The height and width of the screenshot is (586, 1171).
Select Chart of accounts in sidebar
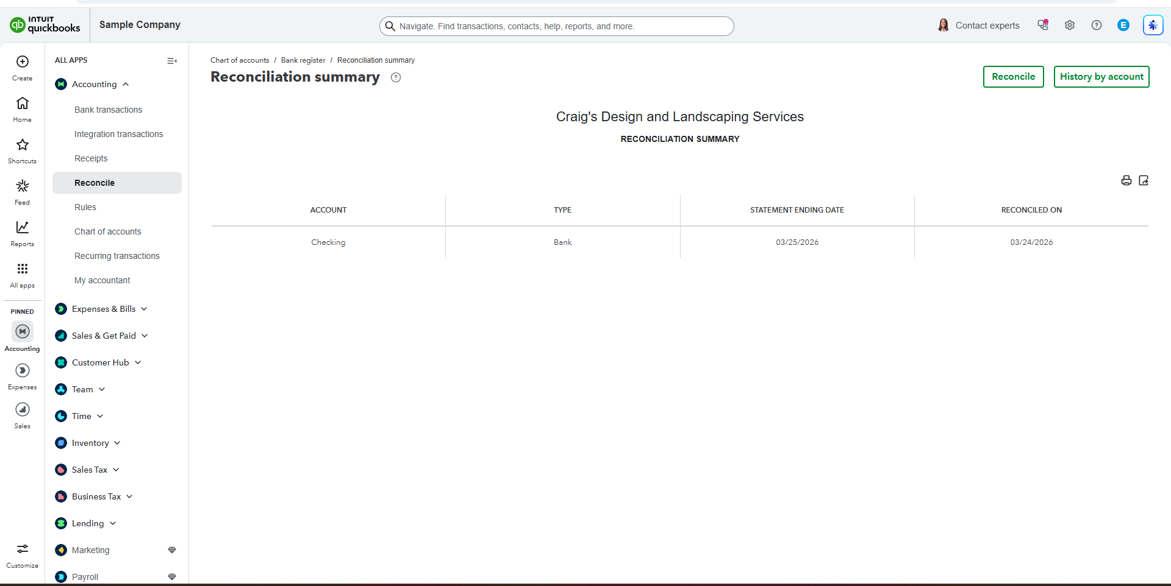[x=108, y=231]
